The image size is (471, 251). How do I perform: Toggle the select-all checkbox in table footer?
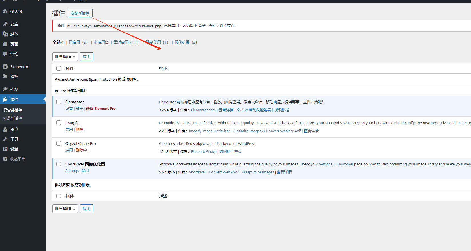tap(59, 196)
